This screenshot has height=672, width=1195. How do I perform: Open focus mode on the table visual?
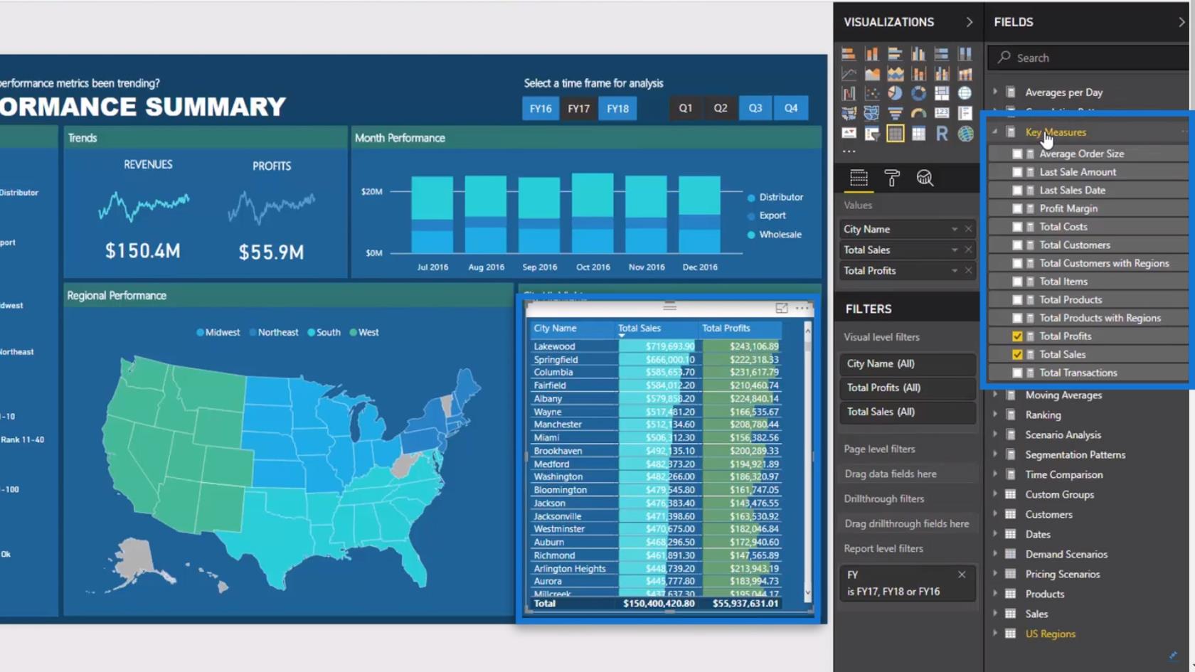click(782, 308)
